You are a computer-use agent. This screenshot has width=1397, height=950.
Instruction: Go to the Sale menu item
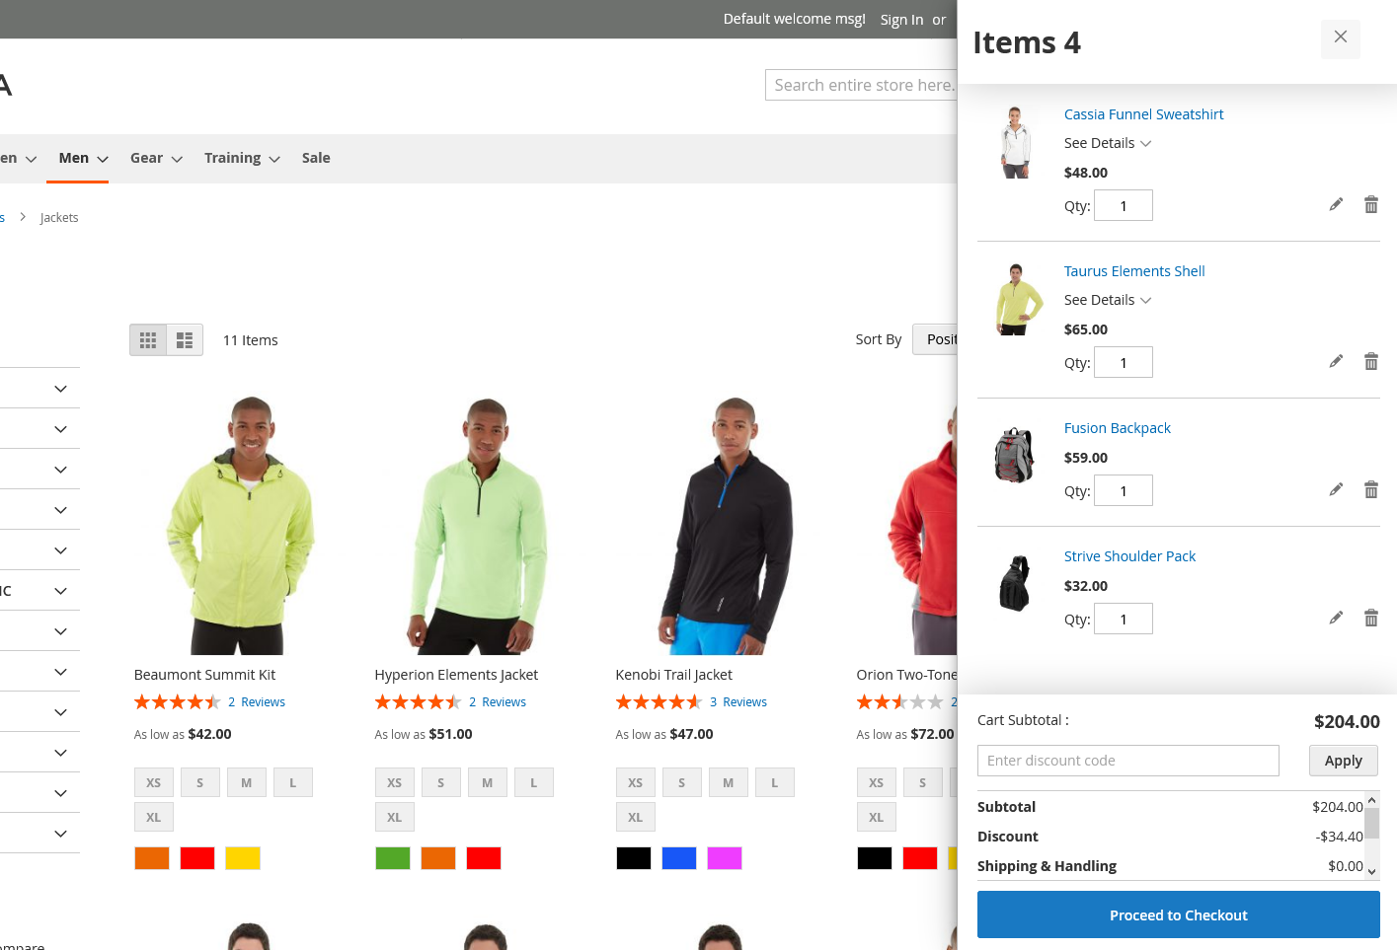coord(316,159)
